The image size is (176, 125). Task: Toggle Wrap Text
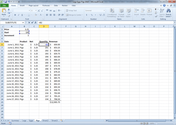[x=71, y=10]
